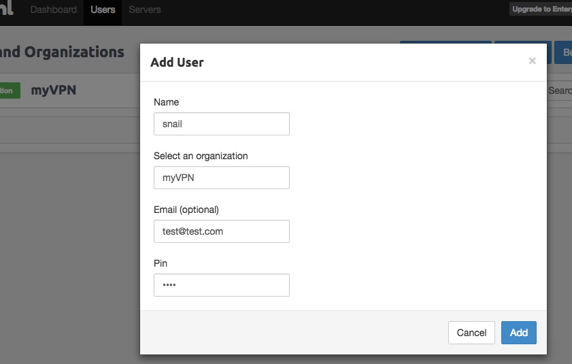Screen dimensions: 572x364
Task: Focus the Pin password field
Action: 222,285
